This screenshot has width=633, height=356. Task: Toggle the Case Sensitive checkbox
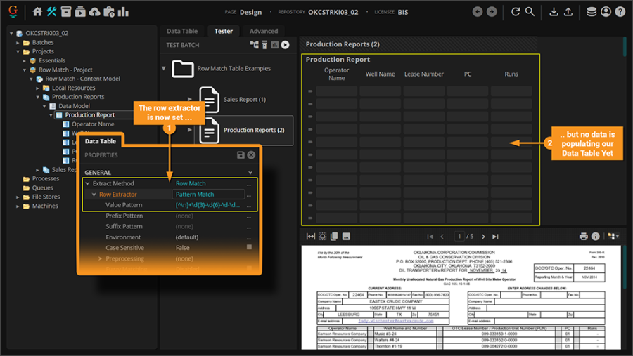click(249, 248)
